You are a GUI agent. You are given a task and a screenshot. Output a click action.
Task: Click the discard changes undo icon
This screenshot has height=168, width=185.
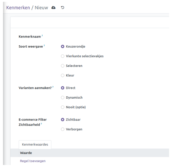(62, 7)
